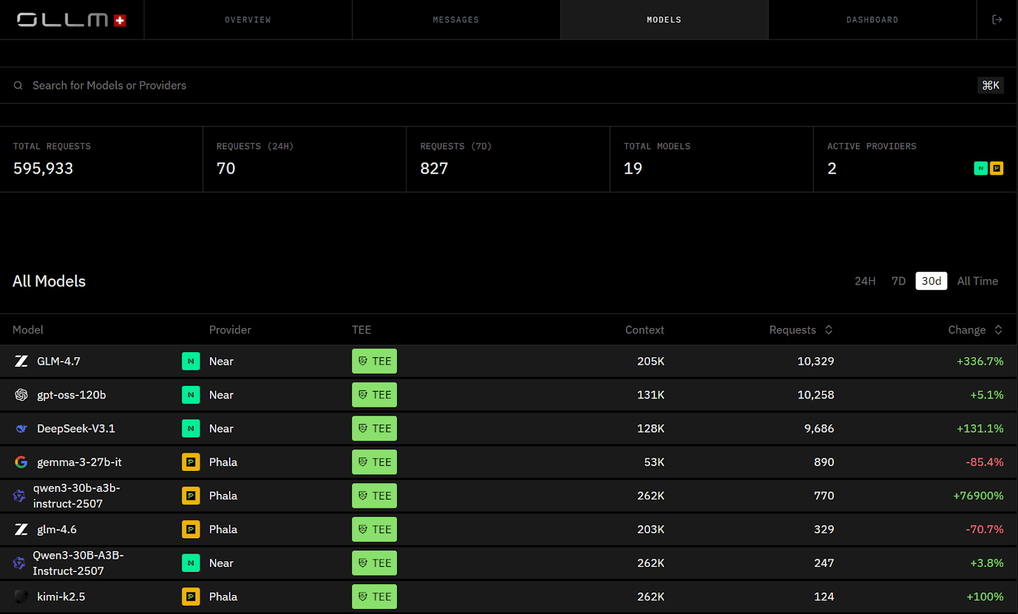Click the gpt-oss-120b OpenAI logo icon
This screenshot has width=1018, height=614.
[x=21, y=395]
